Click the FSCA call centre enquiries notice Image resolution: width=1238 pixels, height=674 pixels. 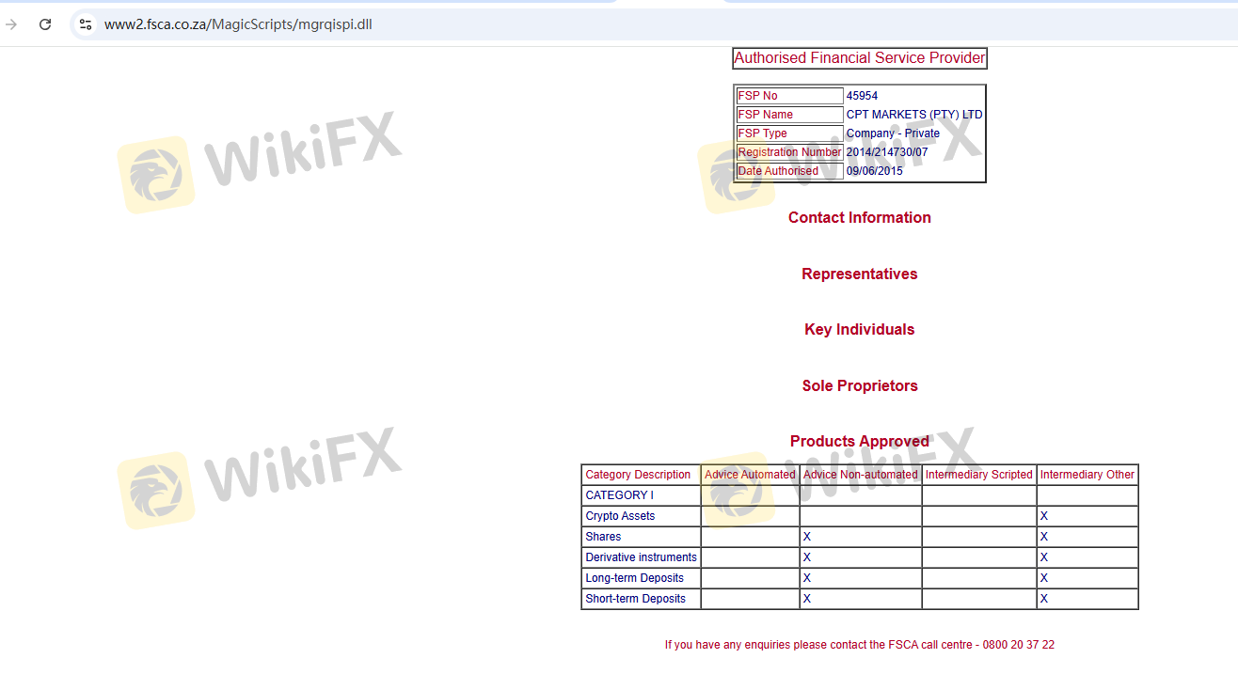coord(860,645)
